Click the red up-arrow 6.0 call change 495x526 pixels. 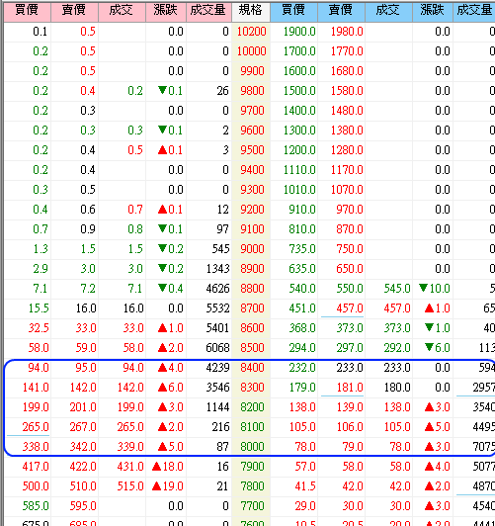170,388
